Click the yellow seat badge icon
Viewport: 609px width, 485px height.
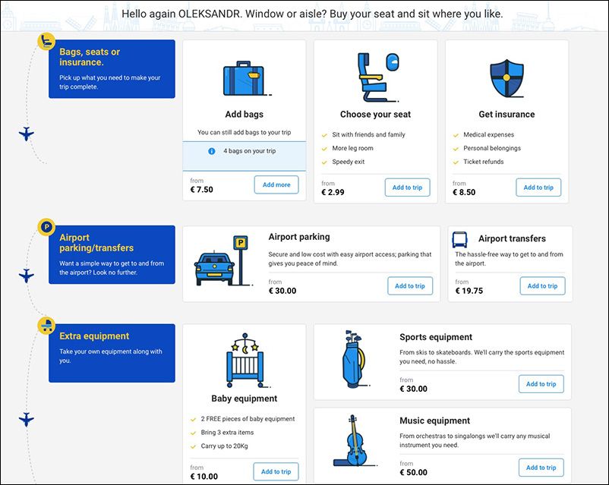pyautogui.click(x=46, y=41)
